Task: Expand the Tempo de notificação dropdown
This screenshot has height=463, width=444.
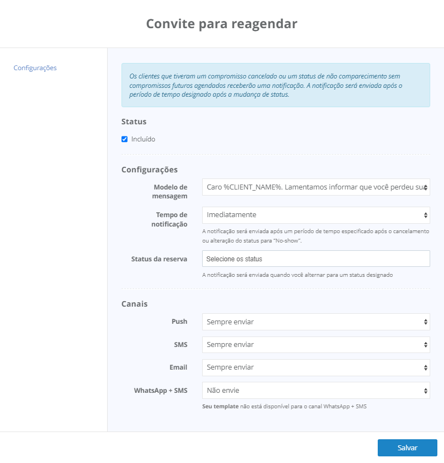Action: click(x=315, y=215)
